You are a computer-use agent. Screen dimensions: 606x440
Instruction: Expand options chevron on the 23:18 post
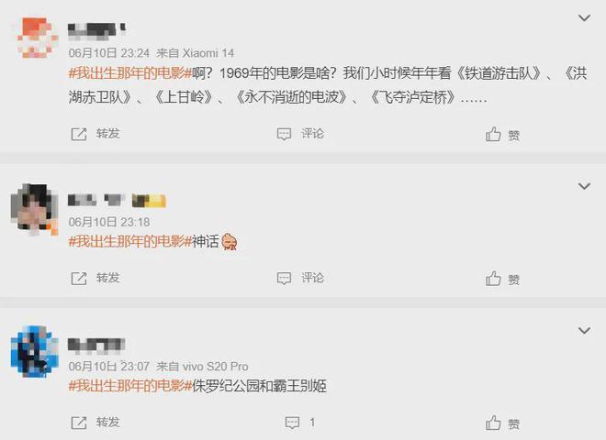584,186
